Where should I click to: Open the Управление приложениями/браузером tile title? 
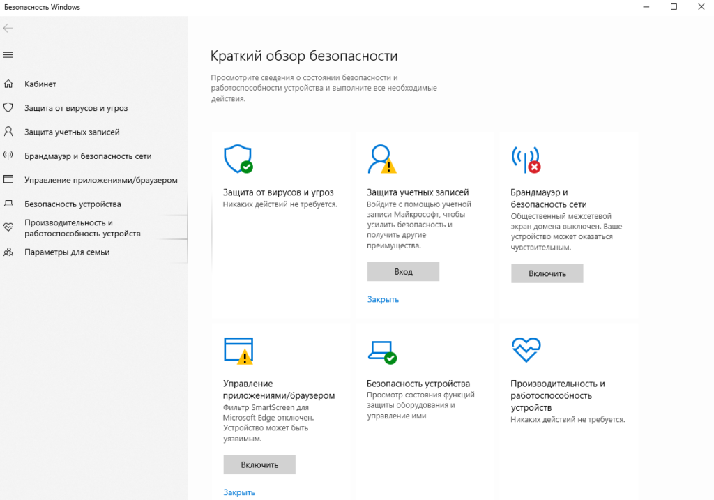pos(279,389)
